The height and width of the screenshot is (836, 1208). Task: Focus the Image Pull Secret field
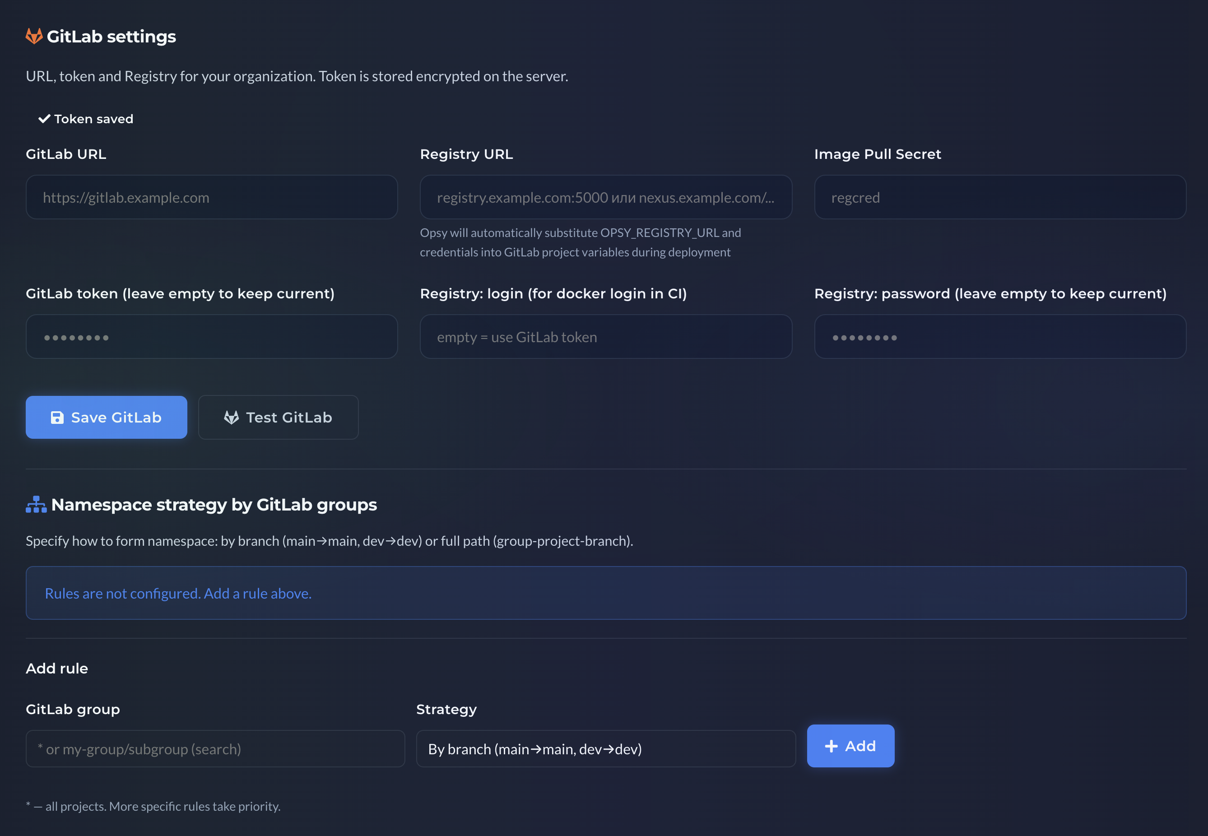pos(999,197)
